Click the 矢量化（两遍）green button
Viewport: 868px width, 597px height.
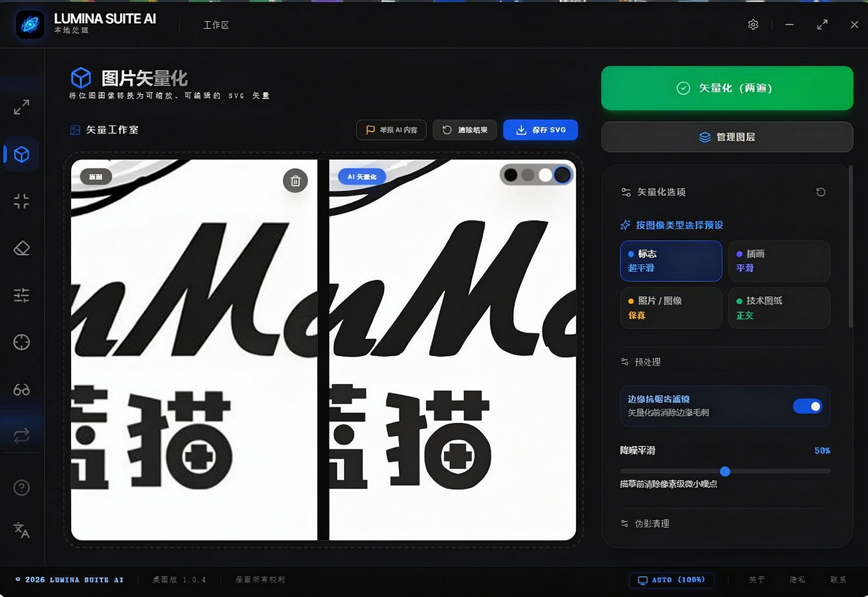coord(727,88)
